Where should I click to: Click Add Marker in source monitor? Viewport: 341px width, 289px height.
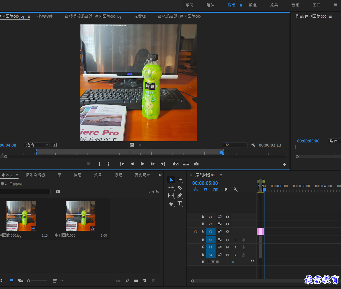click(88, 164)
